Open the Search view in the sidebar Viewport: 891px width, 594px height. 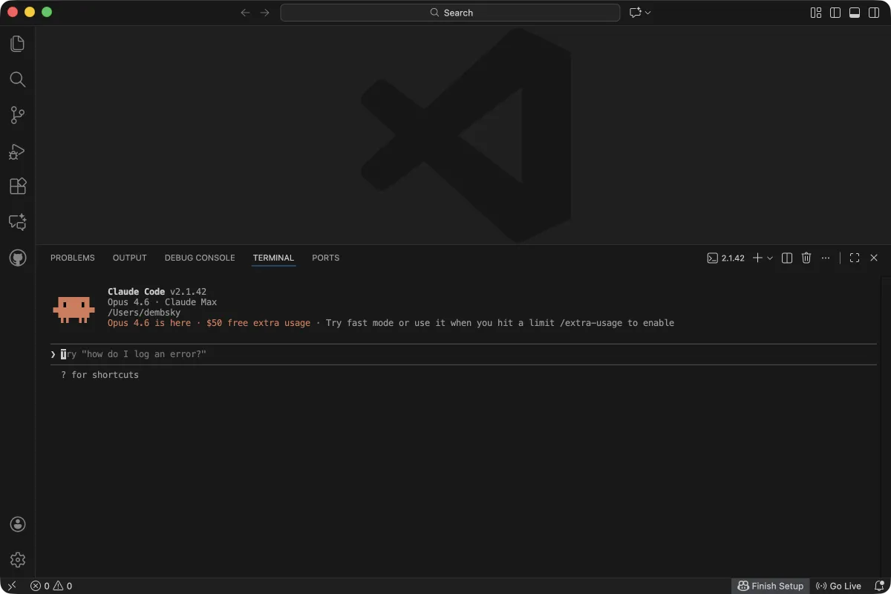(x=17, y=79)
